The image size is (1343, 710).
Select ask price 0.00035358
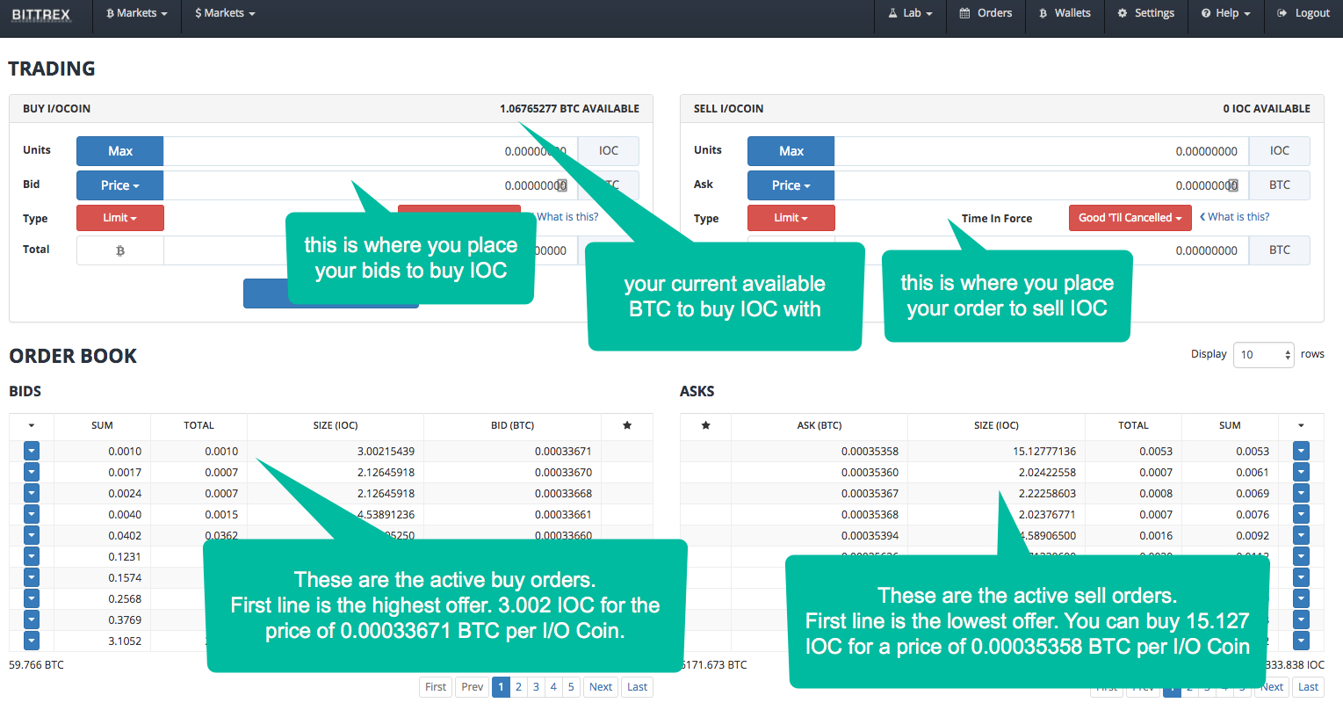click(870, 452)
